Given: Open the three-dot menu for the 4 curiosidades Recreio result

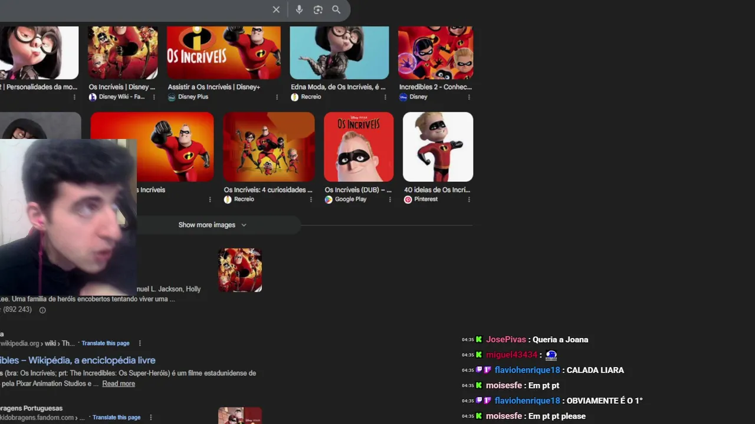Looking at the screenshot, I should (311, 200).
